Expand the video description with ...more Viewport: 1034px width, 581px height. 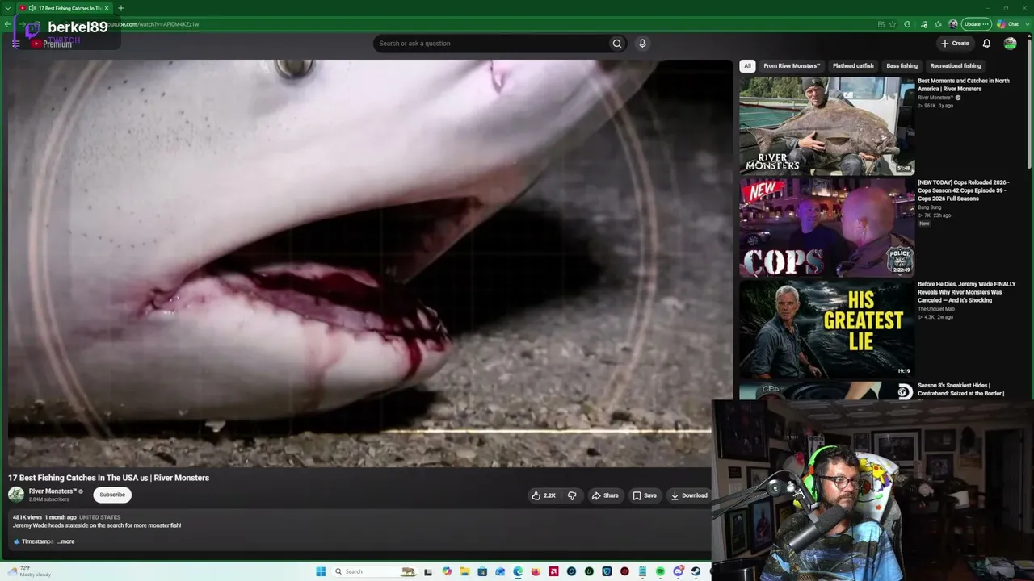click(x=65, y=541)
